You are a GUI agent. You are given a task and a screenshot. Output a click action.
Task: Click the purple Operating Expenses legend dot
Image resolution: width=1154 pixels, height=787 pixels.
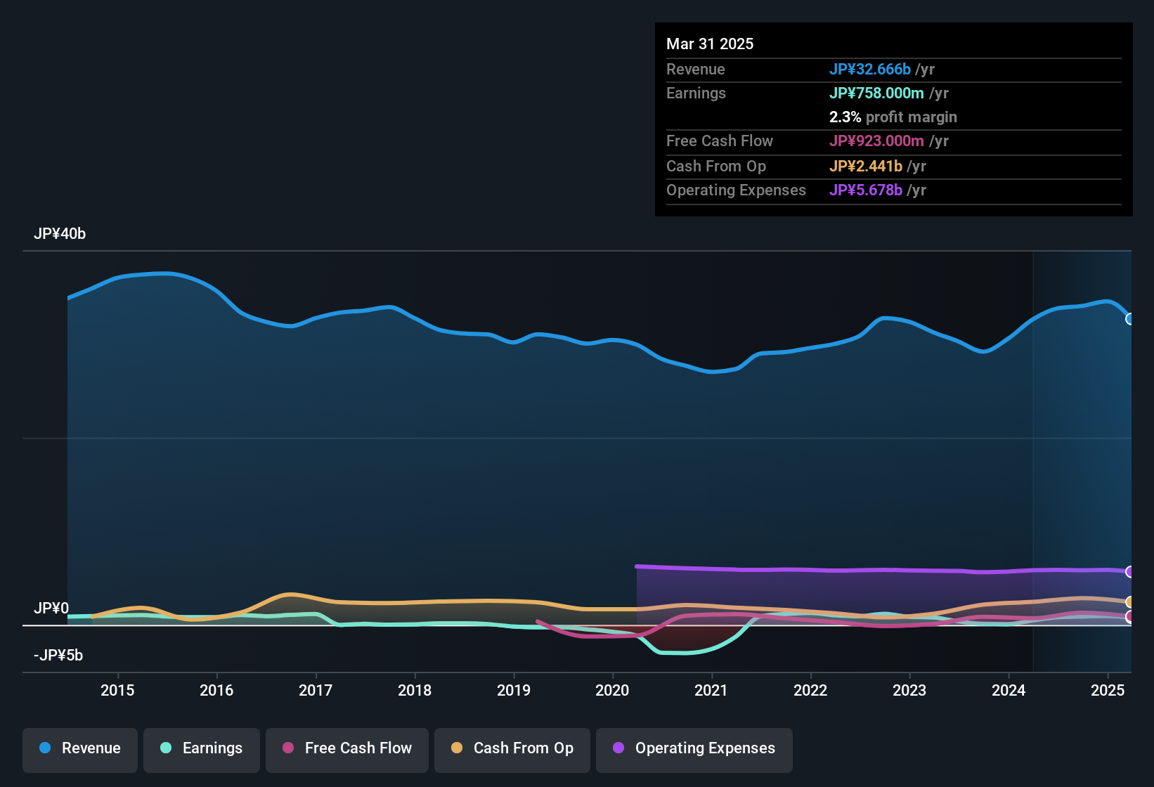click(619, 749)
